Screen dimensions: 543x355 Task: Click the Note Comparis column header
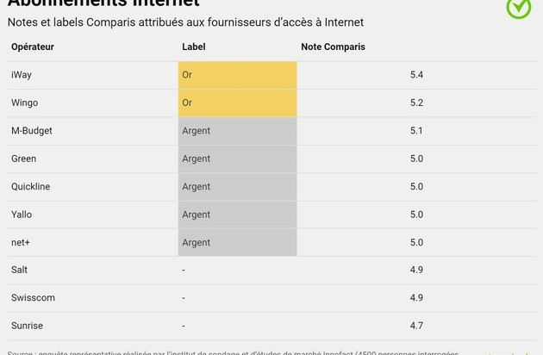point(333,47)
